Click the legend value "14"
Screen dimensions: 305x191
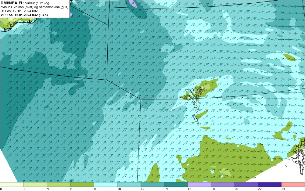tap(166, 189)
